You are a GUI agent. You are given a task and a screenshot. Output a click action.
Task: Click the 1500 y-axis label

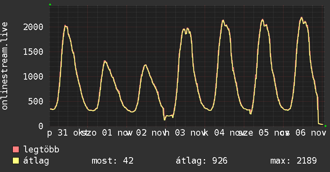click(33, 52)
